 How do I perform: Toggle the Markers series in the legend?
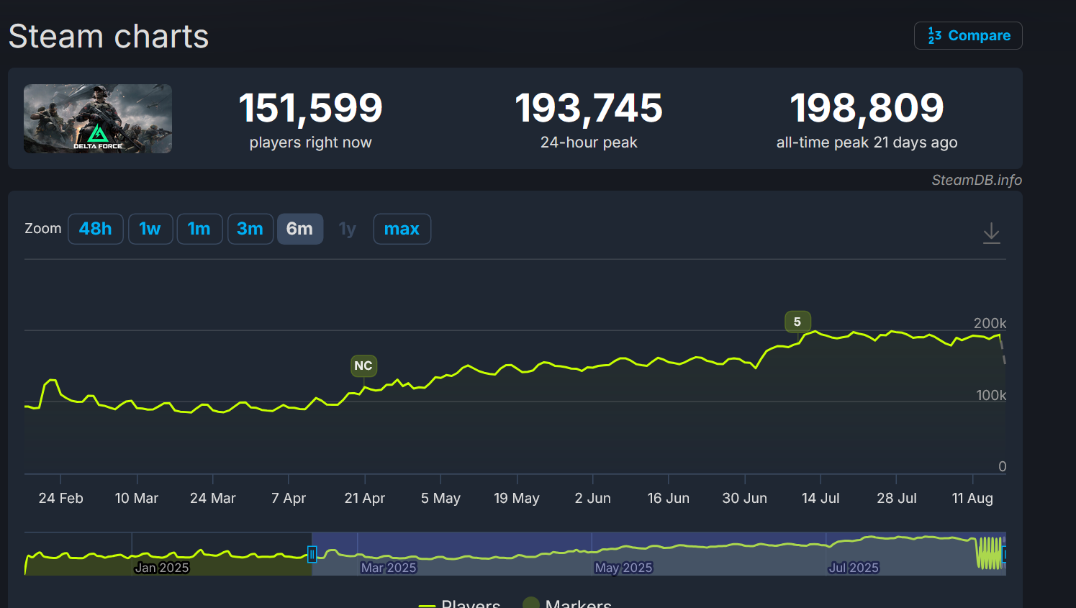tap(567, 604)
